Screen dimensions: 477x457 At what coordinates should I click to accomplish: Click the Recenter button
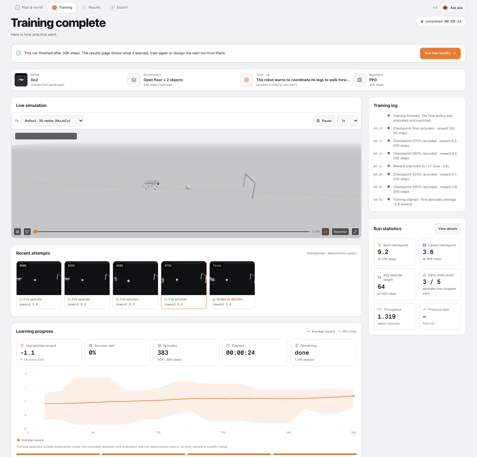[x=340, y=232]
